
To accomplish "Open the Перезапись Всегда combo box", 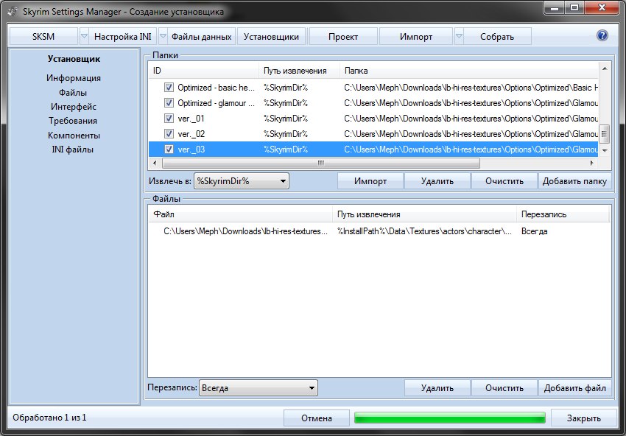I will (x=259, y=387).
